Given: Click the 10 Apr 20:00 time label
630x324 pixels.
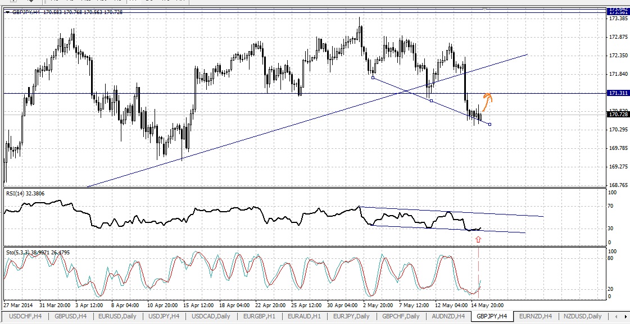Looking at the screenshot, I should pos(162,305).
